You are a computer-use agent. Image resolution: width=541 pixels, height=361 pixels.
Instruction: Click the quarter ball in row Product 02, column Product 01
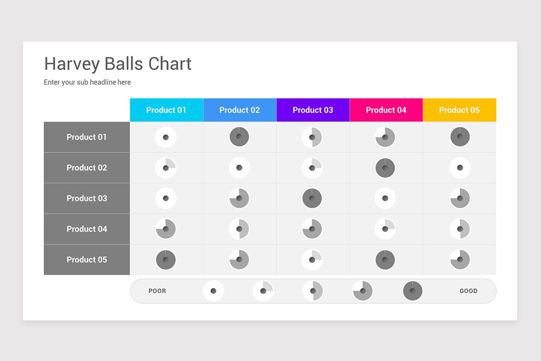tap(166, 168)
